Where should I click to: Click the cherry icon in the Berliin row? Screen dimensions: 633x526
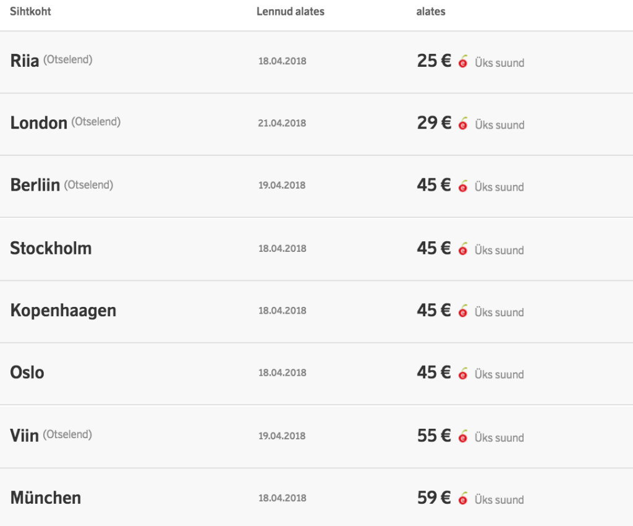click(x=463, y=186)
